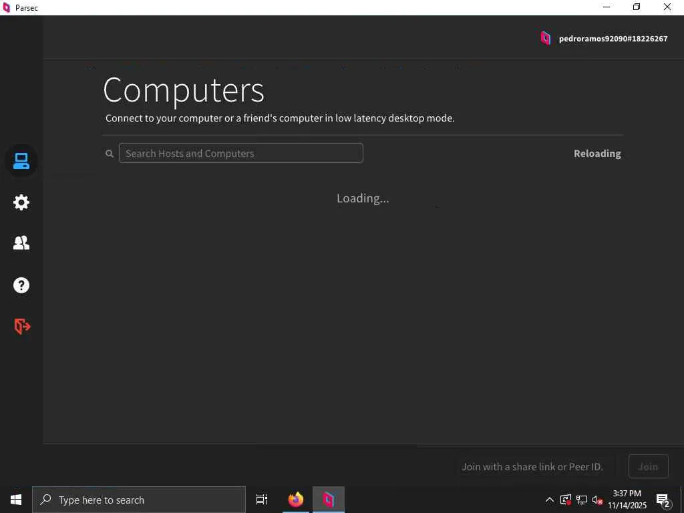
Task: Click the Parsec logo in title bar
Action: tap(7, 7)
